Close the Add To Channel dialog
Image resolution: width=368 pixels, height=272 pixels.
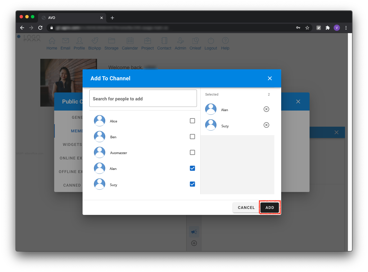click(270, 78)
